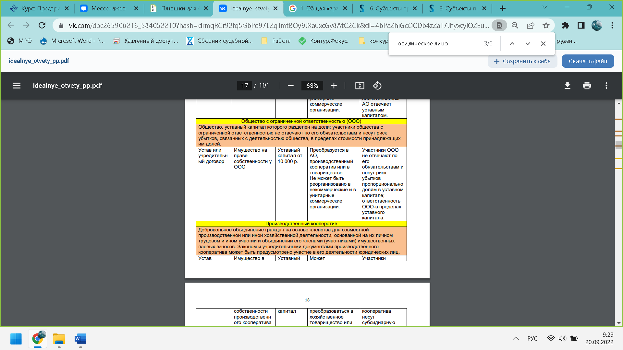Open Контур.Фокус bookmark

tap(324, 41)
